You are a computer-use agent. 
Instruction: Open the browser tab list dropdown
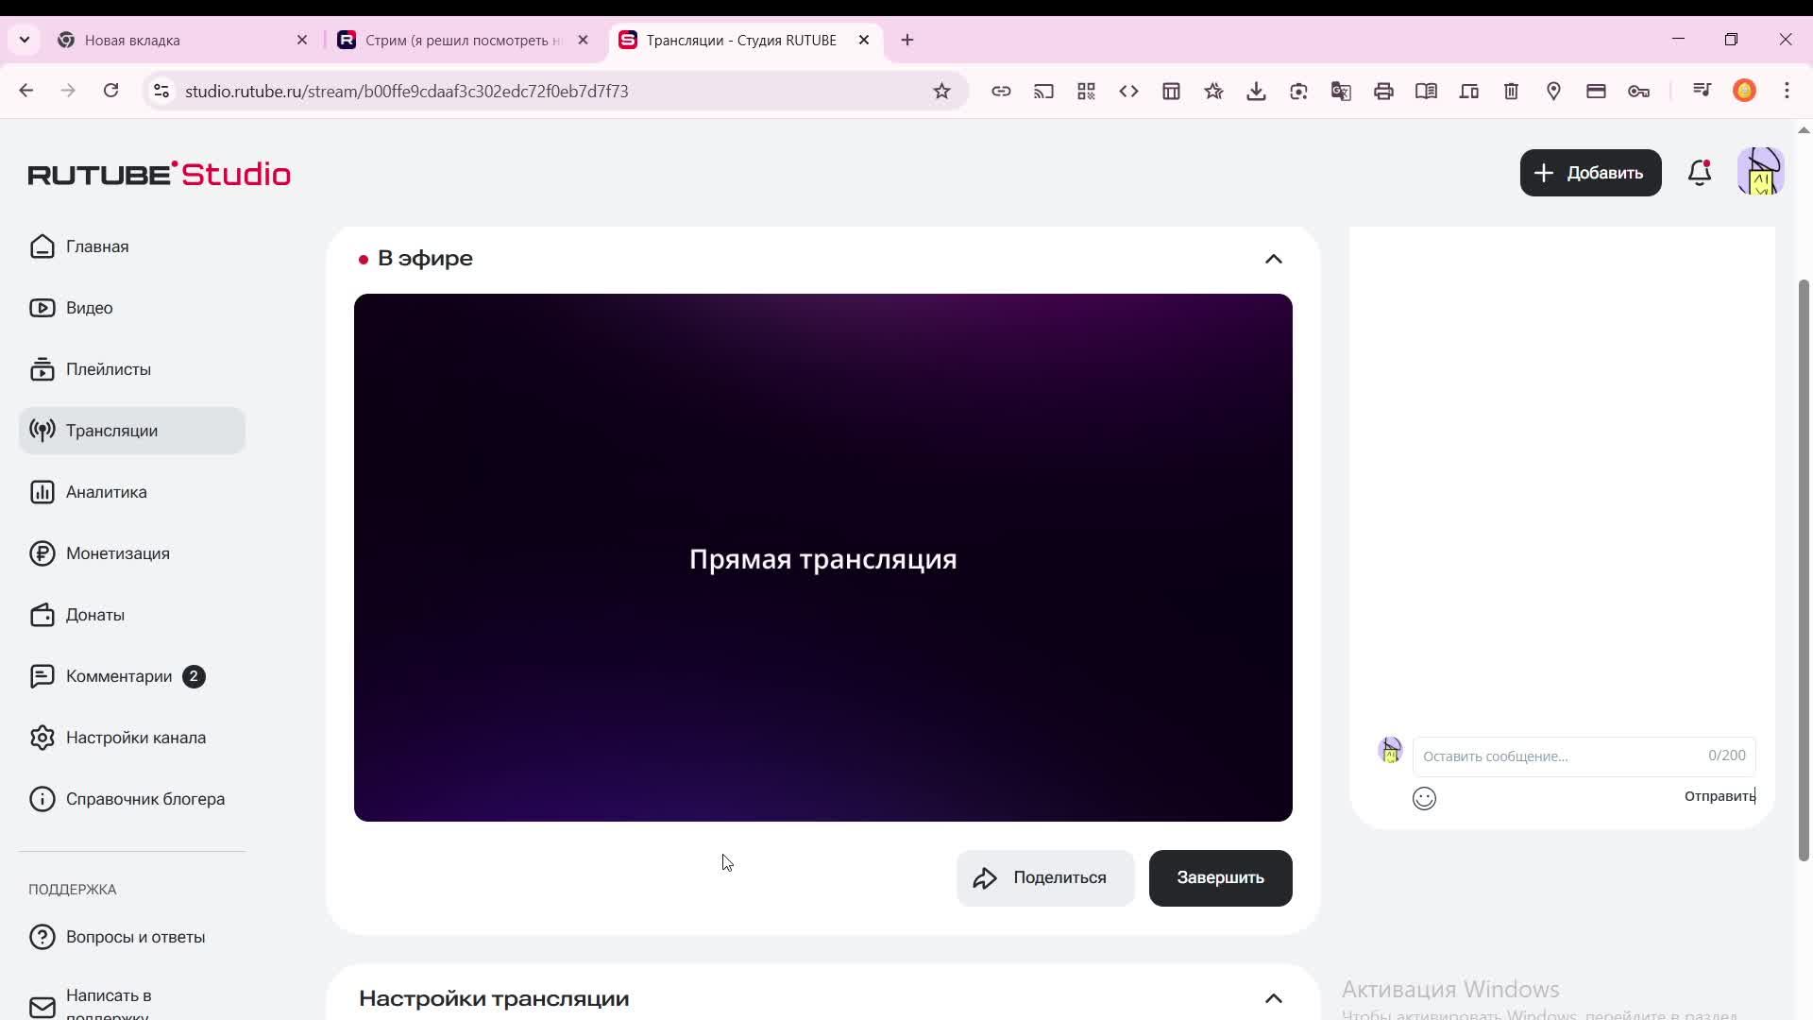click(25, 40)
